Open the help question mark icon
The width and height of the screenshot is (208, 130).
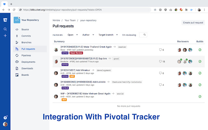[5, 118]
